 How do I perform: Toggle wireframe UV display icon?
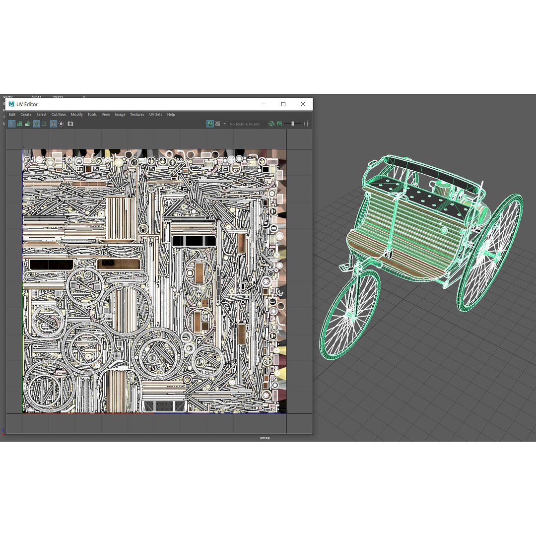pos(12,124)
